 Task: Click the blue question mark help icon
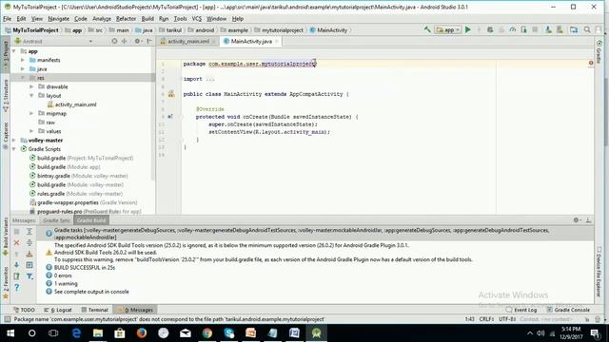click(17, 287)
